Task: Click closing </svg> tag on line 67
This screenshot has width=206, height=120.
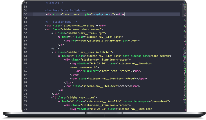Action: point(74,75)
